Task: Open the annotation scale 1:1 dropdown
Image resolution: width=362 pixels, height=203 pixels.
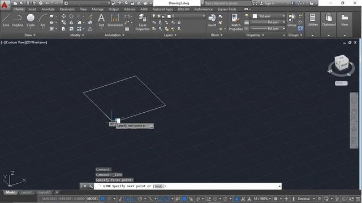Action: [262, 198]
